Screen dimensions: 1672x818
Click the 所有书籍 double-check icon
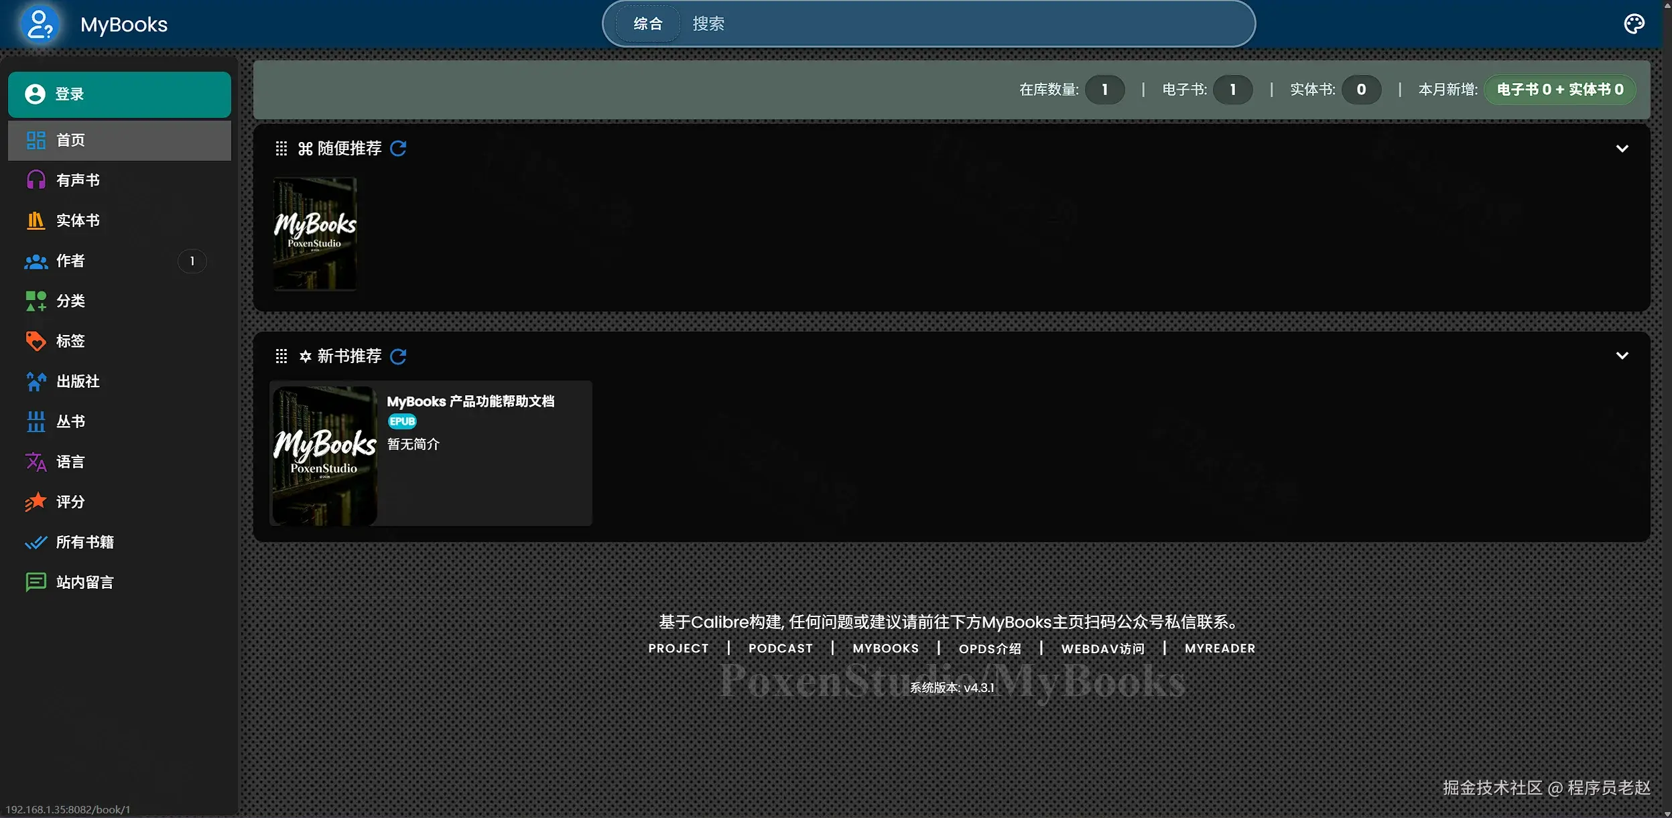click(x=36, y=542)
